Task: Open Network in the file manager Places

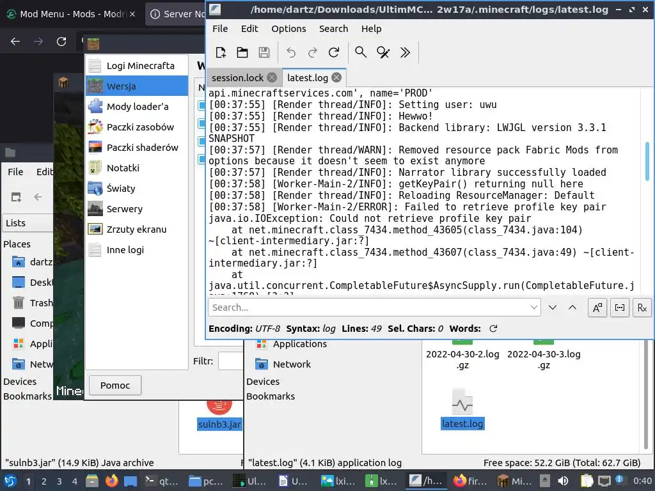Action: coord(292,364)
